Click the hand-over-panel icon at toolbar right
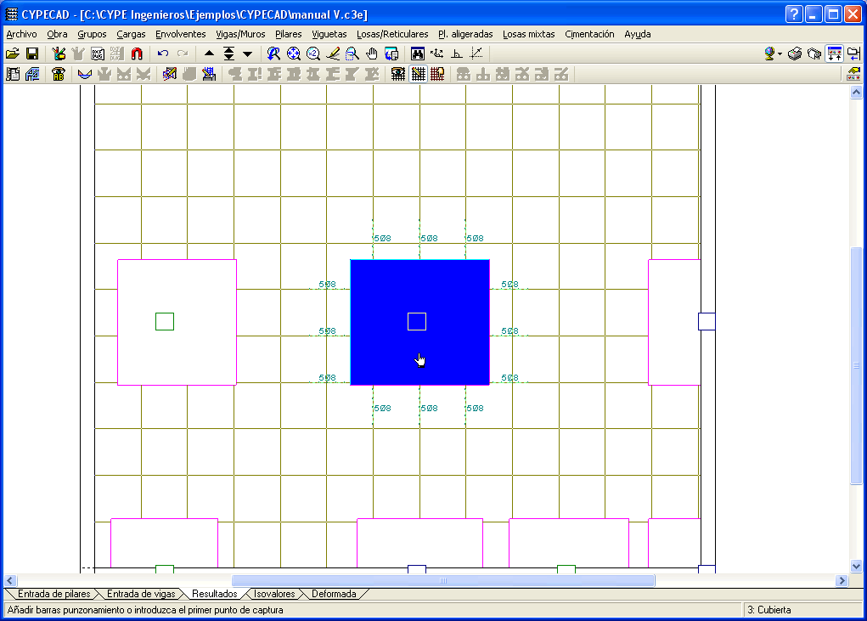This screenshot has height=621, width=867. point(853,74)
